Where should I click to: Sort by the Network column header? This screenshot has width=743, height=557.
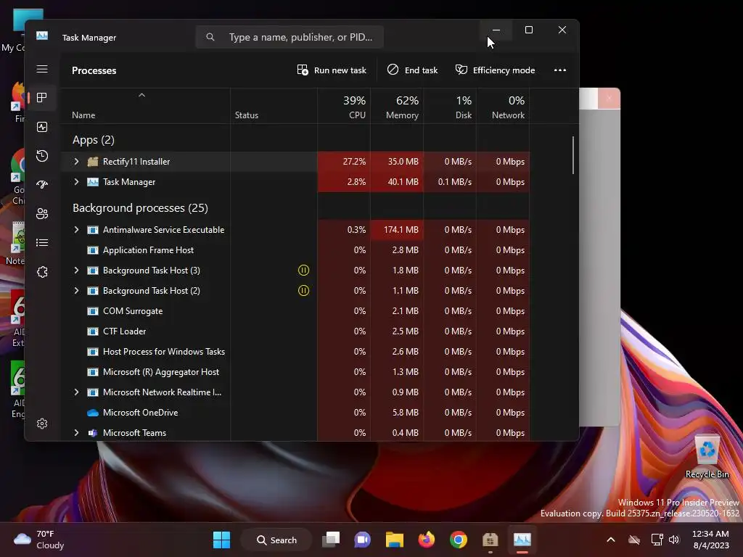(x=504, y=107)
